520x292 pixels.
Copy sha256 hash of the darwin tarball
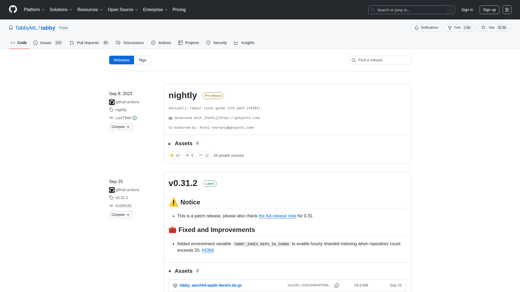point(337,286)
